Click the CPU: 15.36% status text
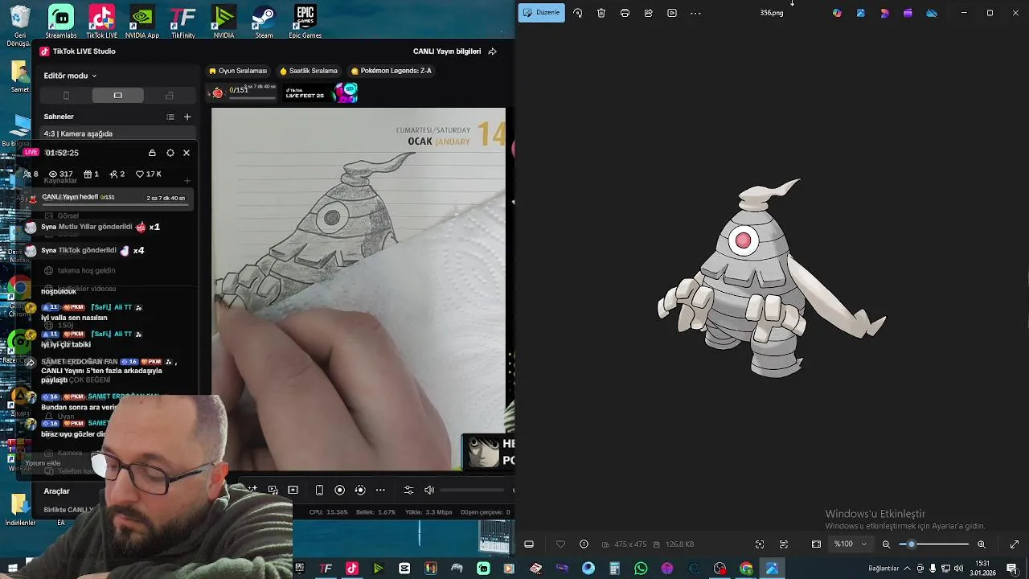 328,512
